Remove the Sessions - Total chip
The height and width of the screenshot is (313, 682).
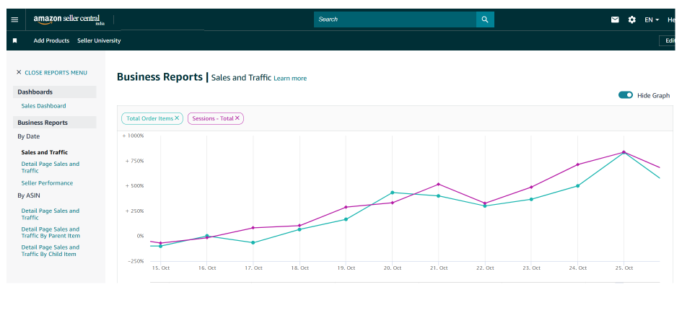[237, 118]
